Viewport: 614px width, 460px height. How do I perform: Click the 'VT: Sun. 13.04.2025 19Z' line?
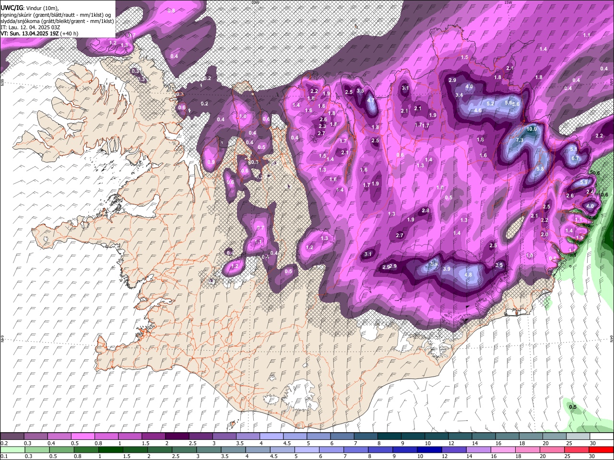coord(39,34)
